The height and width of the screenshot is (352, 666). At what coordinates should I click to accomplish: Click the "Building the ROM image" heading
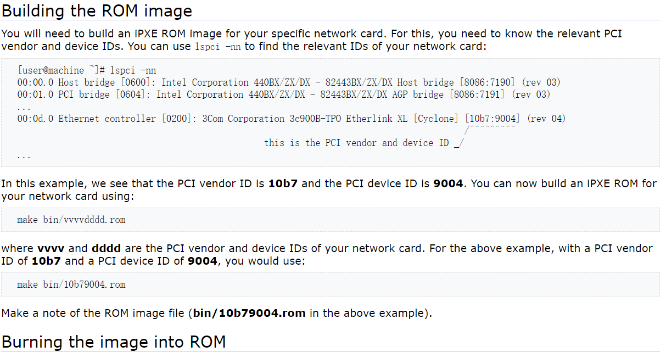[97, 10]
